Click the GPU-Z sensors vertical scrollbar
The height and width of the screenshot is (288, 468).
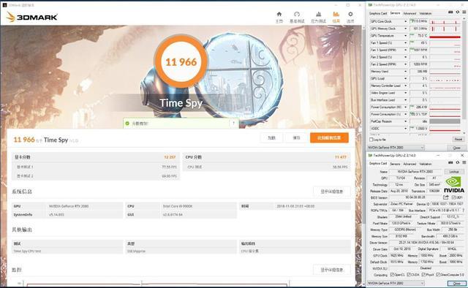[x=464, y=75]
